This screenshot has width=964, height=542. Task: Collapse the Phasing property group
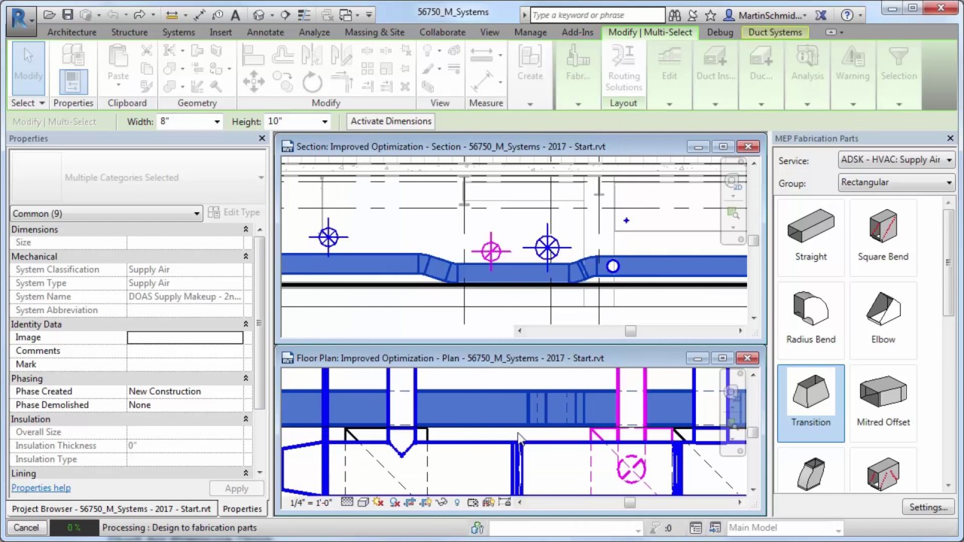point(246,379)
